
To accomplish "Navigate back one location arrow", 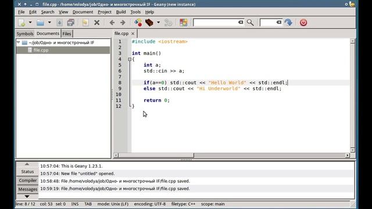I will click(x=112, y=23).
